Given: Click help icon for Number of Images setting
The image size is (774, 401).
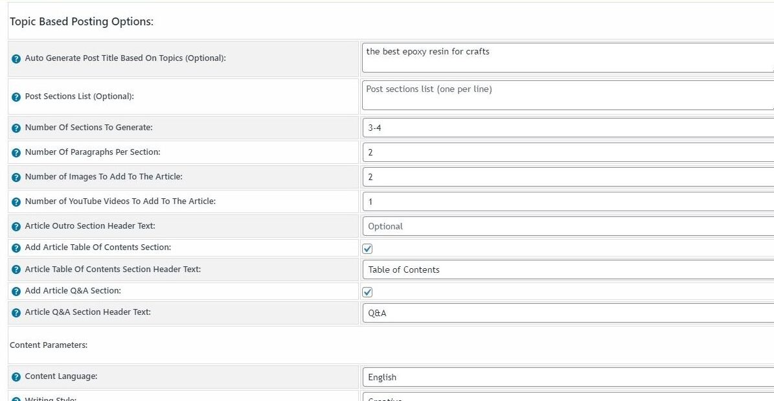Looking at the screenshot, I should tap(16, 178).
